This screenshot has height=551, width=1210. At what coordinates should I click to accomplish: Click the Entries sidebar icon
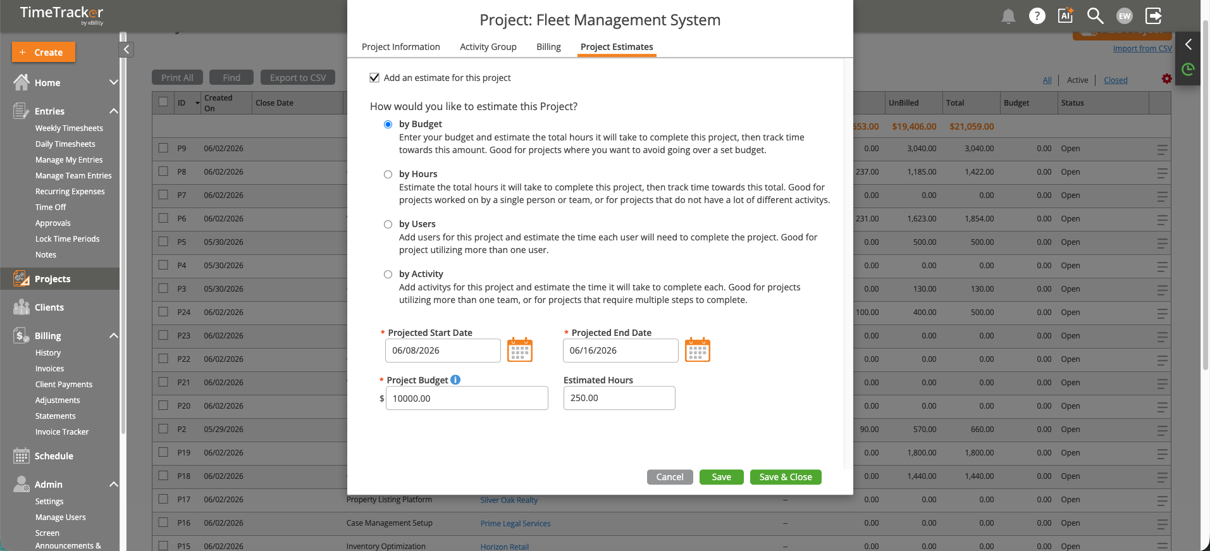click(22, 111)
